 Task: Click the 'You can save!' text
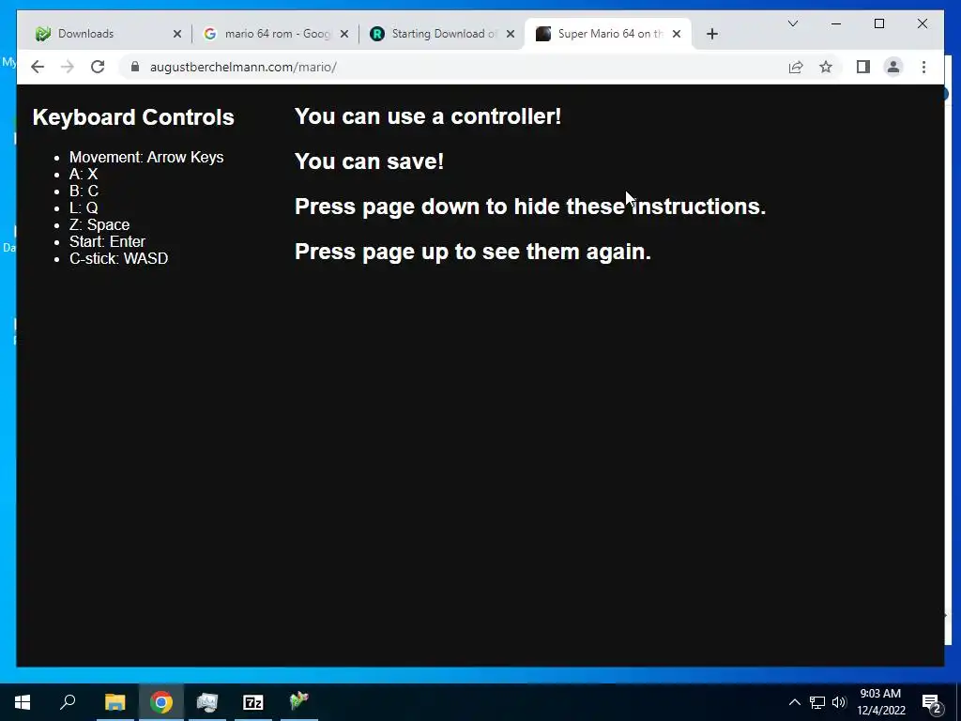(x=369, y=161)
